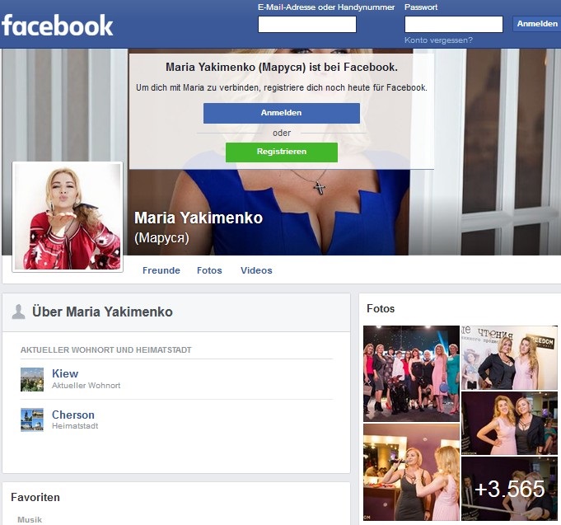Screen dimensions: 561x525
Task: Click the green Registrieren button
Action: click(282, 152)
